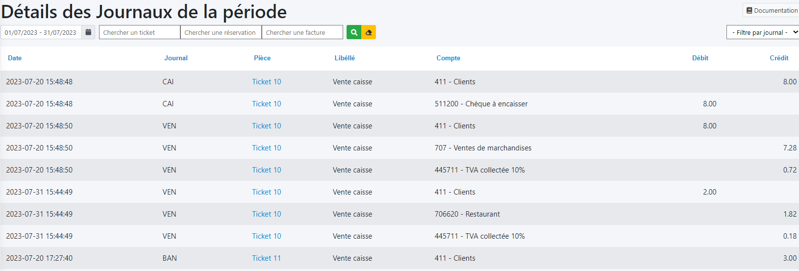Sort by the Libéllé column header

(x=345, y=58)
